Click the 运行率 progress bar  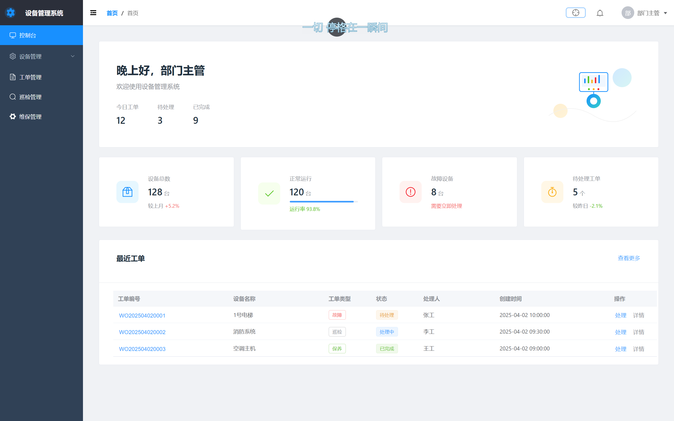[x=323, y=201]
